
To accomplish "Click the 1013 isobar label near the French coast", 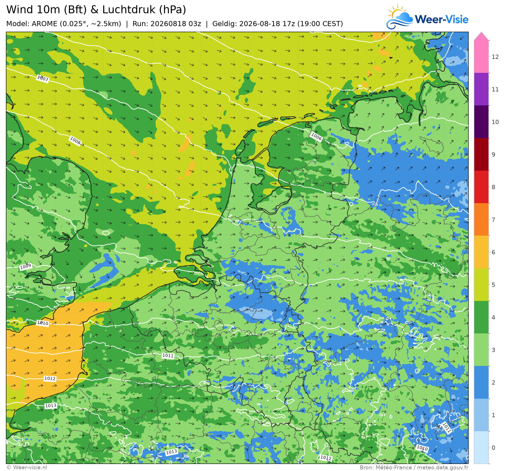I will click(51, 405).
